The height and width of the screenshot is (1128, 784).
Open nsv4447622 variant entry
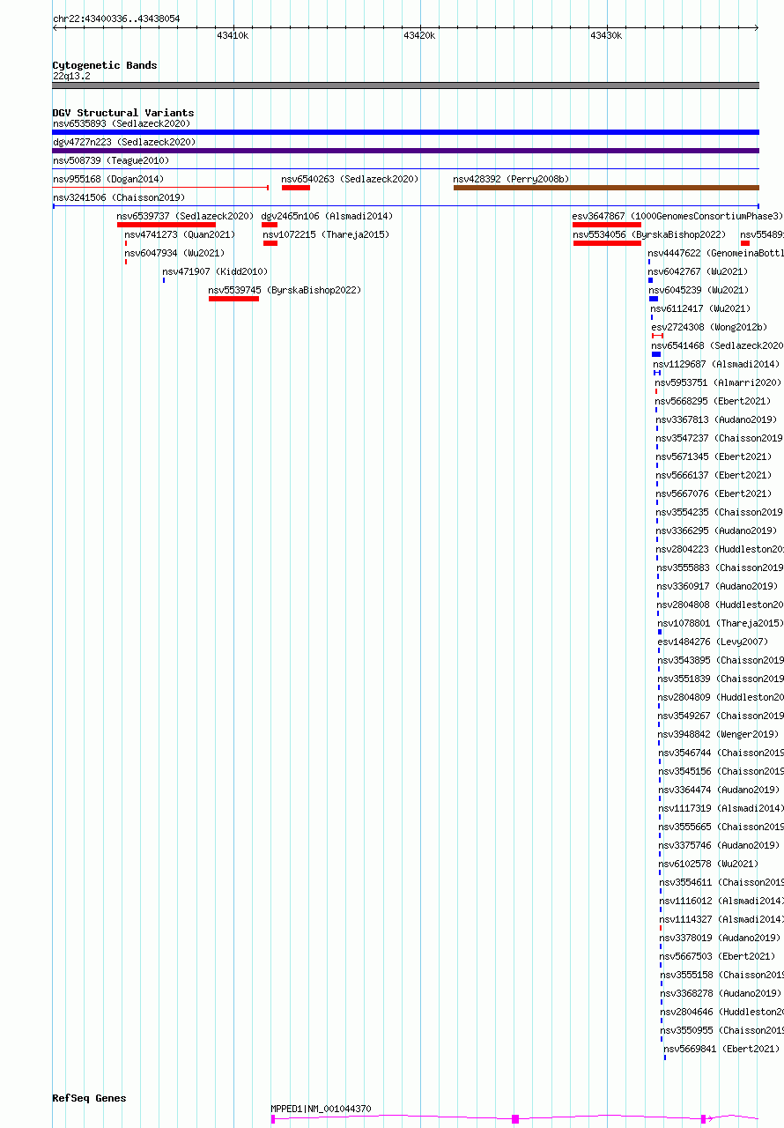715,253
